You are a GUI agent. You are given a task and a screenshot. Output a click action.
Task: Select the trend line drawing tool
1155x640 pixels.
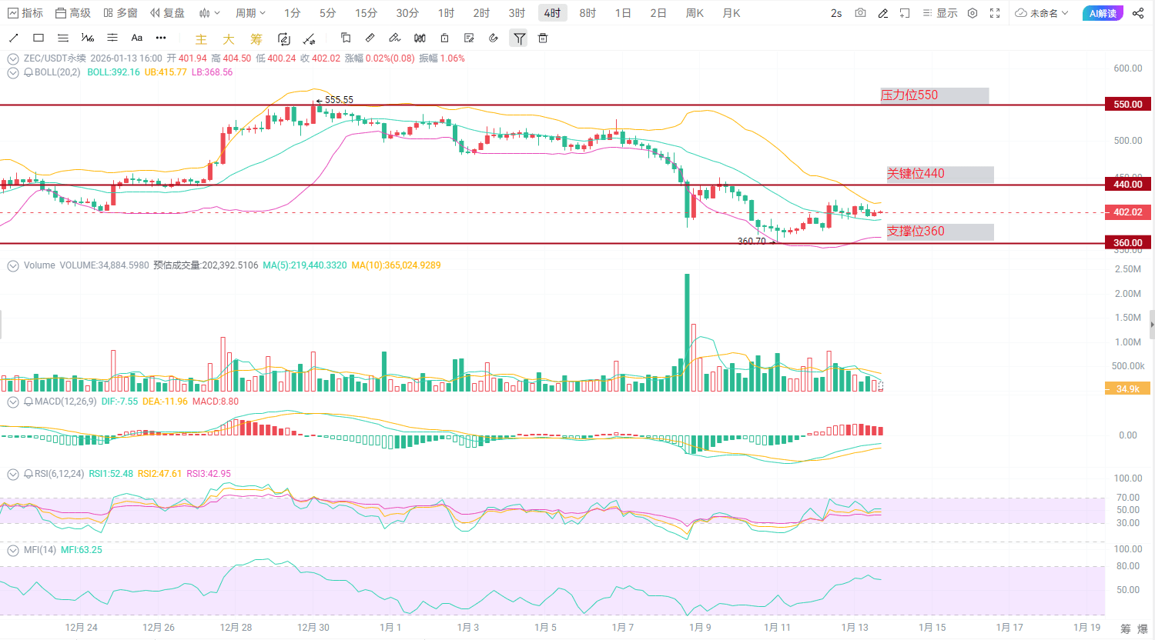pyautogui.click(x=13, y=38)
